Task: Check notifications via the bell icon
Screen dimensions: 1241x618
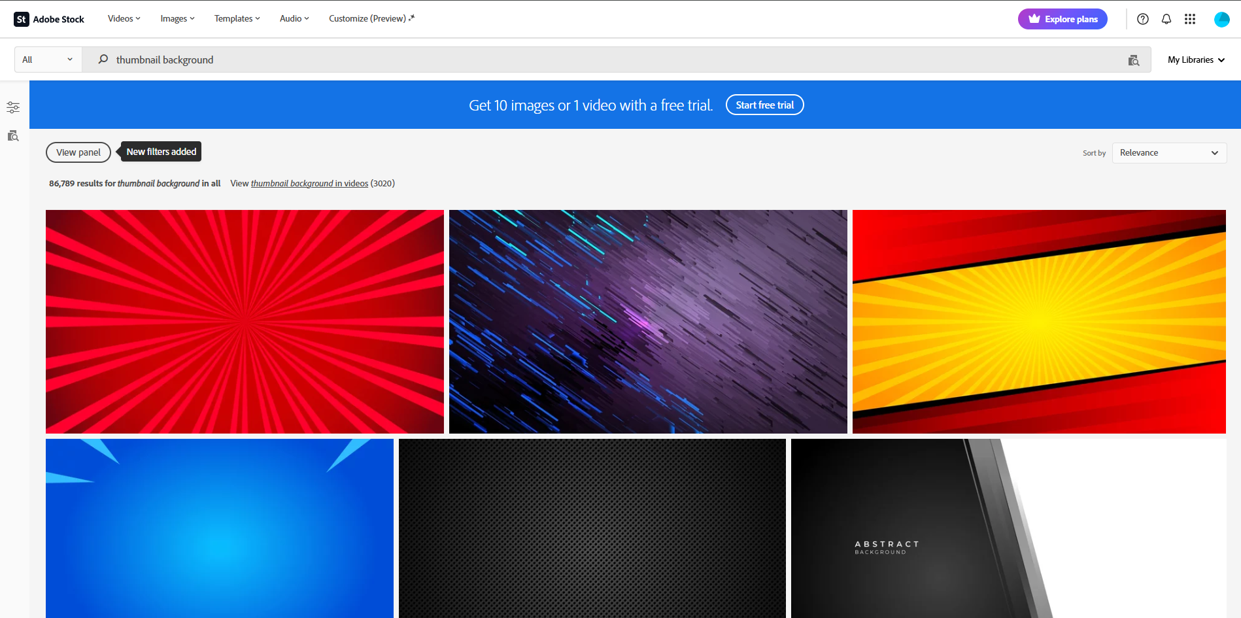Action: pos(1166,19)
